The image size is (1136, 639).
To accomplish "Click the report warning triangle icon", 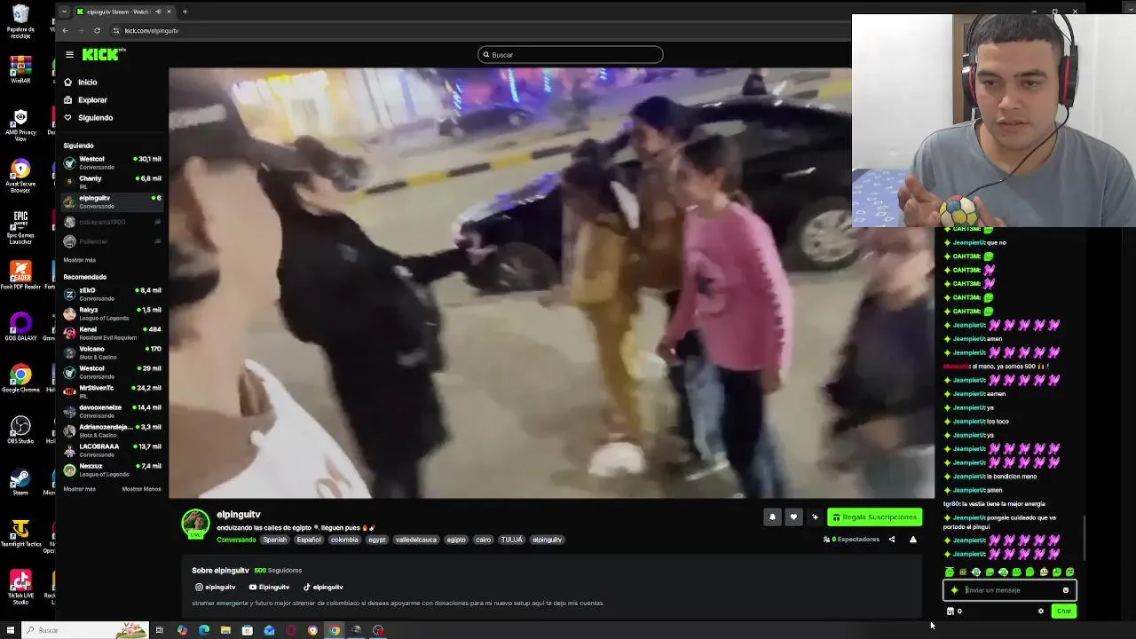I will point(912,540).
